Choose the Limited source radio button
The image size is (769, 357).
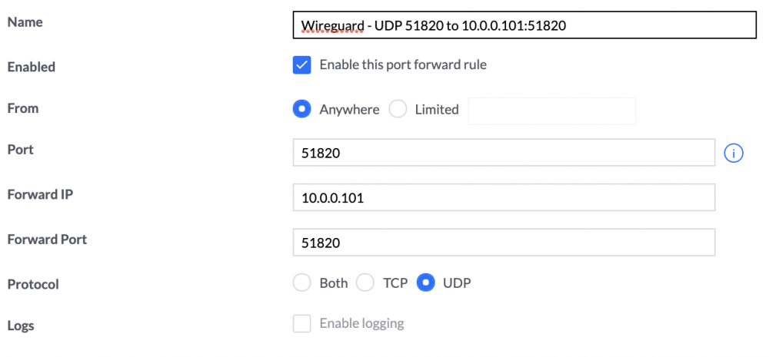coord(398,109)
